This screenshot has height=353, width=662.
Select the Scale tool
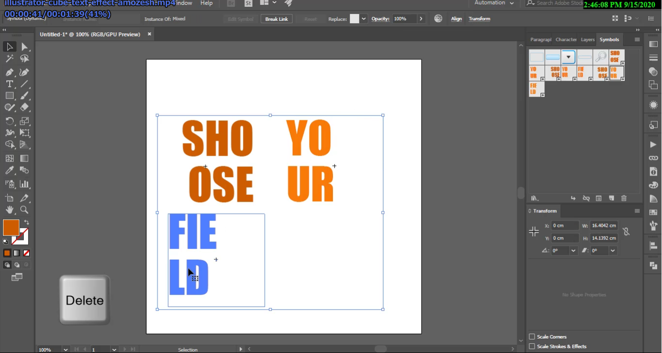24,121
